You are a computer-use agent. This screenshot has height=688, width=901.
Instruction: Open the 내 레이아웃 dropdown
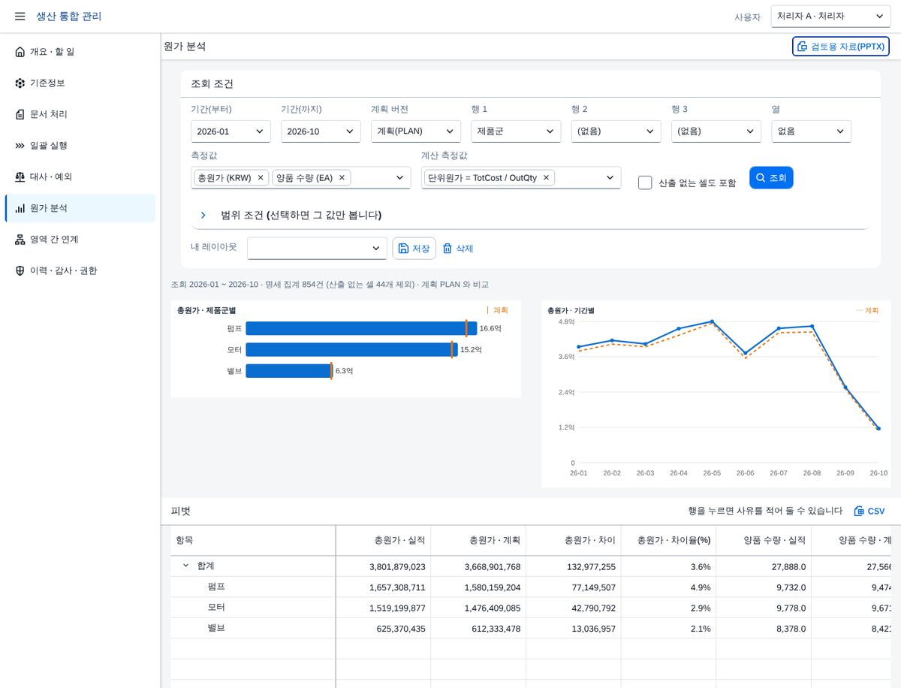(317, 248)
